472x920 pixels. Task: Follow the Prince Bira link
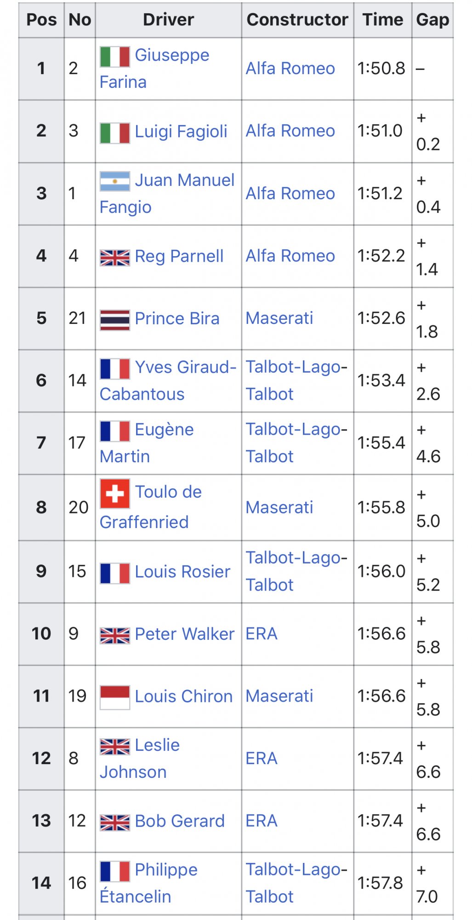(x=177, y=318)
